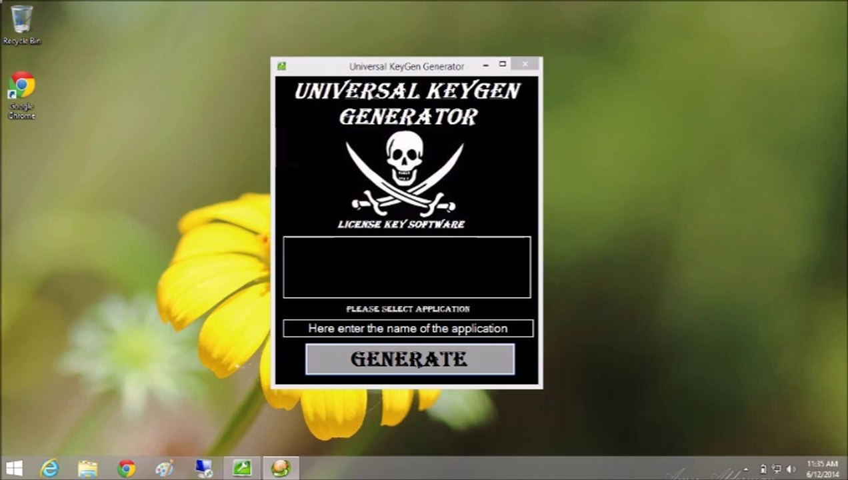Expand the hidden system tray icons arrow

click(x=745, y=469)
